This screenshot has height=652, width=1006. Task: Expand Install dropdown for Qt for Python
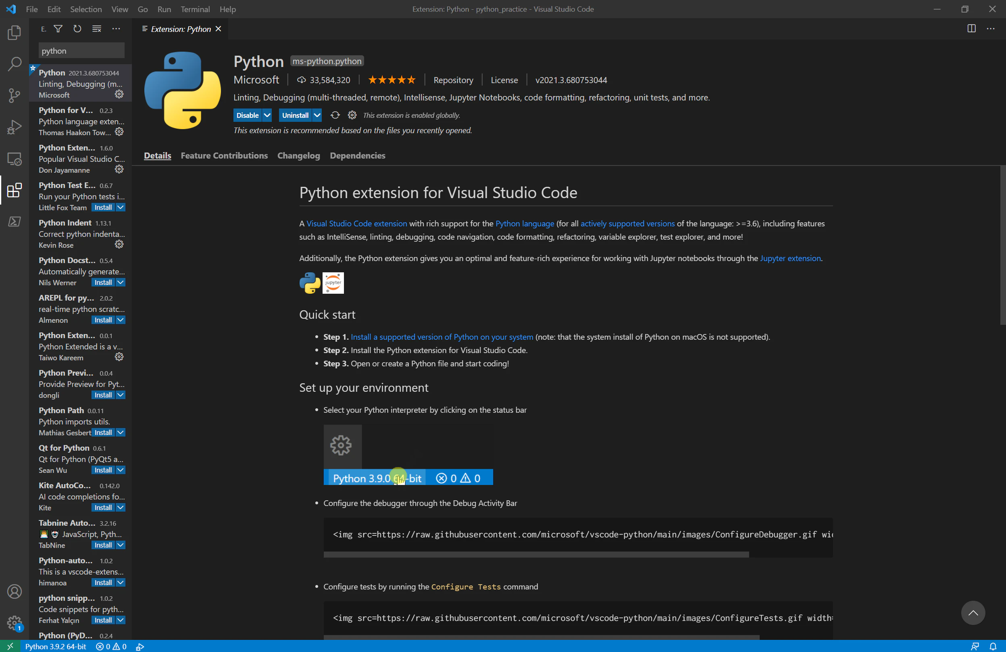click(121, 470)
